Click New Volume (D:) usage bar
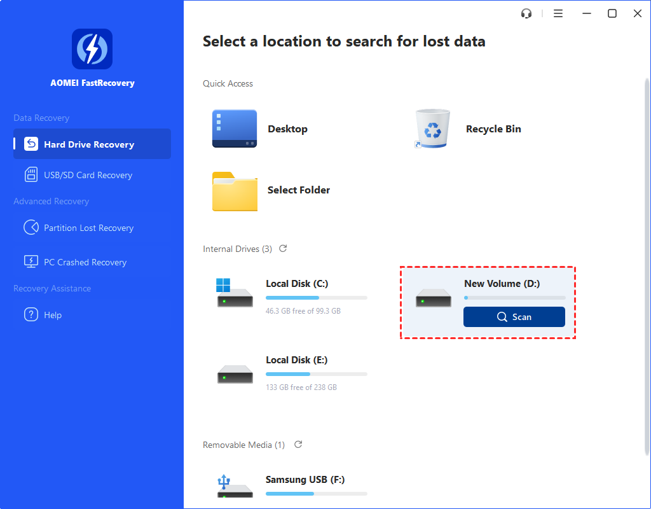 coord(515,298)
